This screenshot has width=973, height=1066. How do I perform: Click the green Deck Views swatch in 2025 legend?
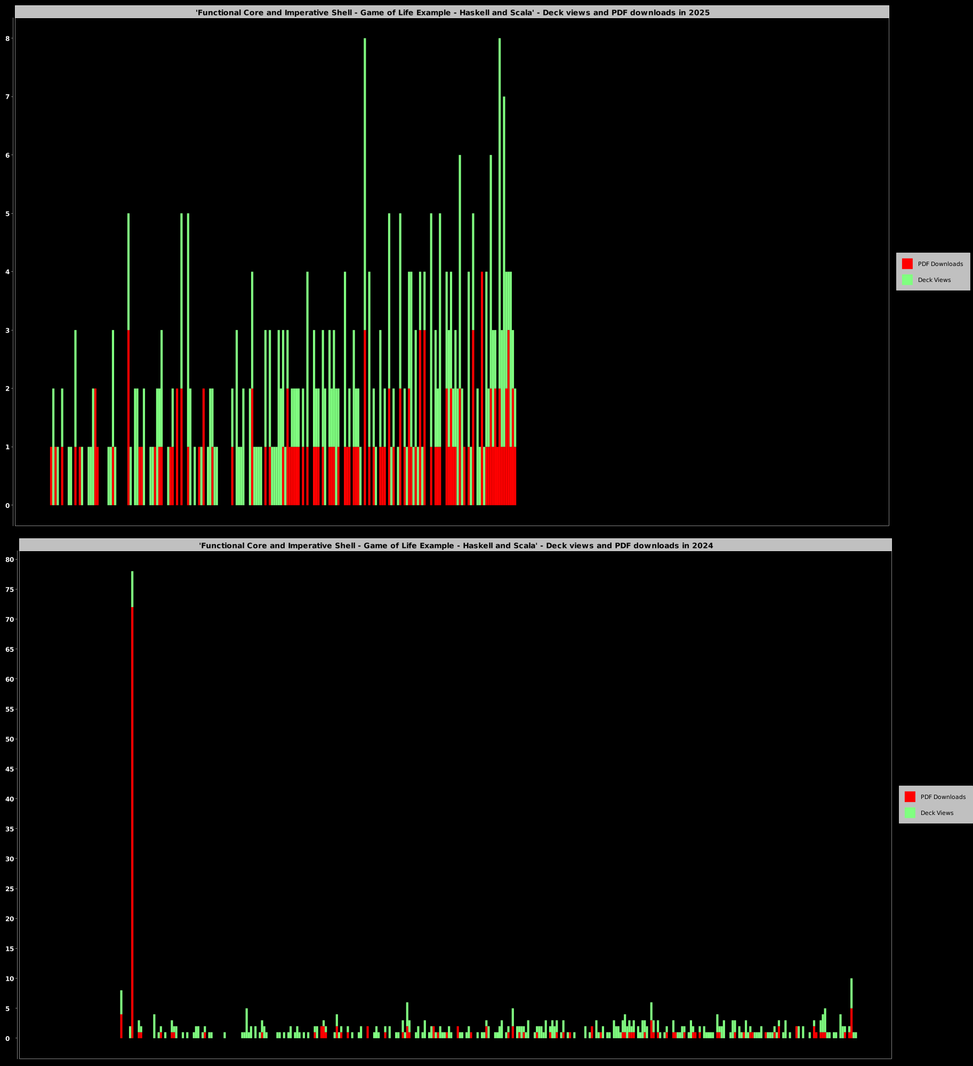(x=907, y=280)
